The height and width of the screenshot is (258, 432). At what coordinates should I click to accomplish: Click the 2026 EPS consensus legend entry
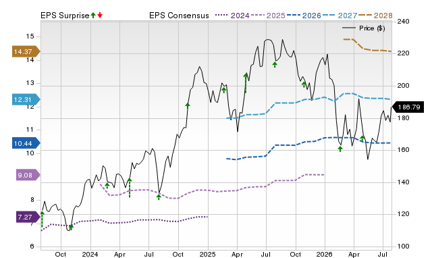coord(304,16)
